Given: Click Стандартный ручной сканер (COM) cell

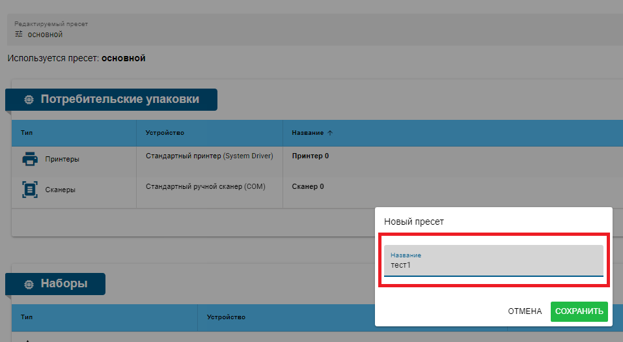Looking at the screenshot, I should 205,187.
